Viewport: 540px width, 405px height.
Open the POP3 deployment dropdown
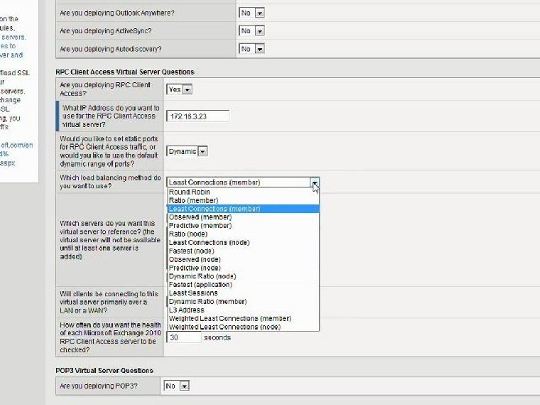tap(176, 386)
